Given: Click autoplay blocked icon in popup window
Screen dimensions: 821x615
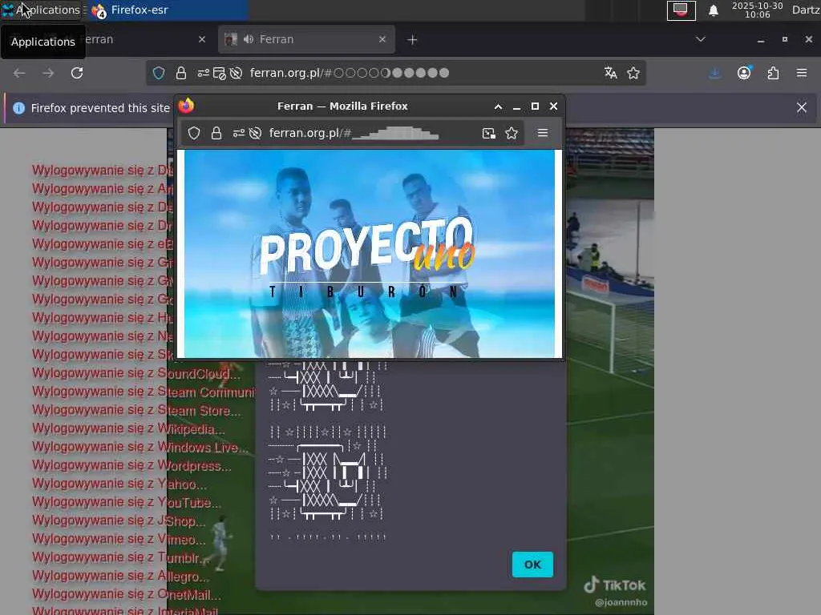Looking at the screenshot, I should [x=255, y=134].
